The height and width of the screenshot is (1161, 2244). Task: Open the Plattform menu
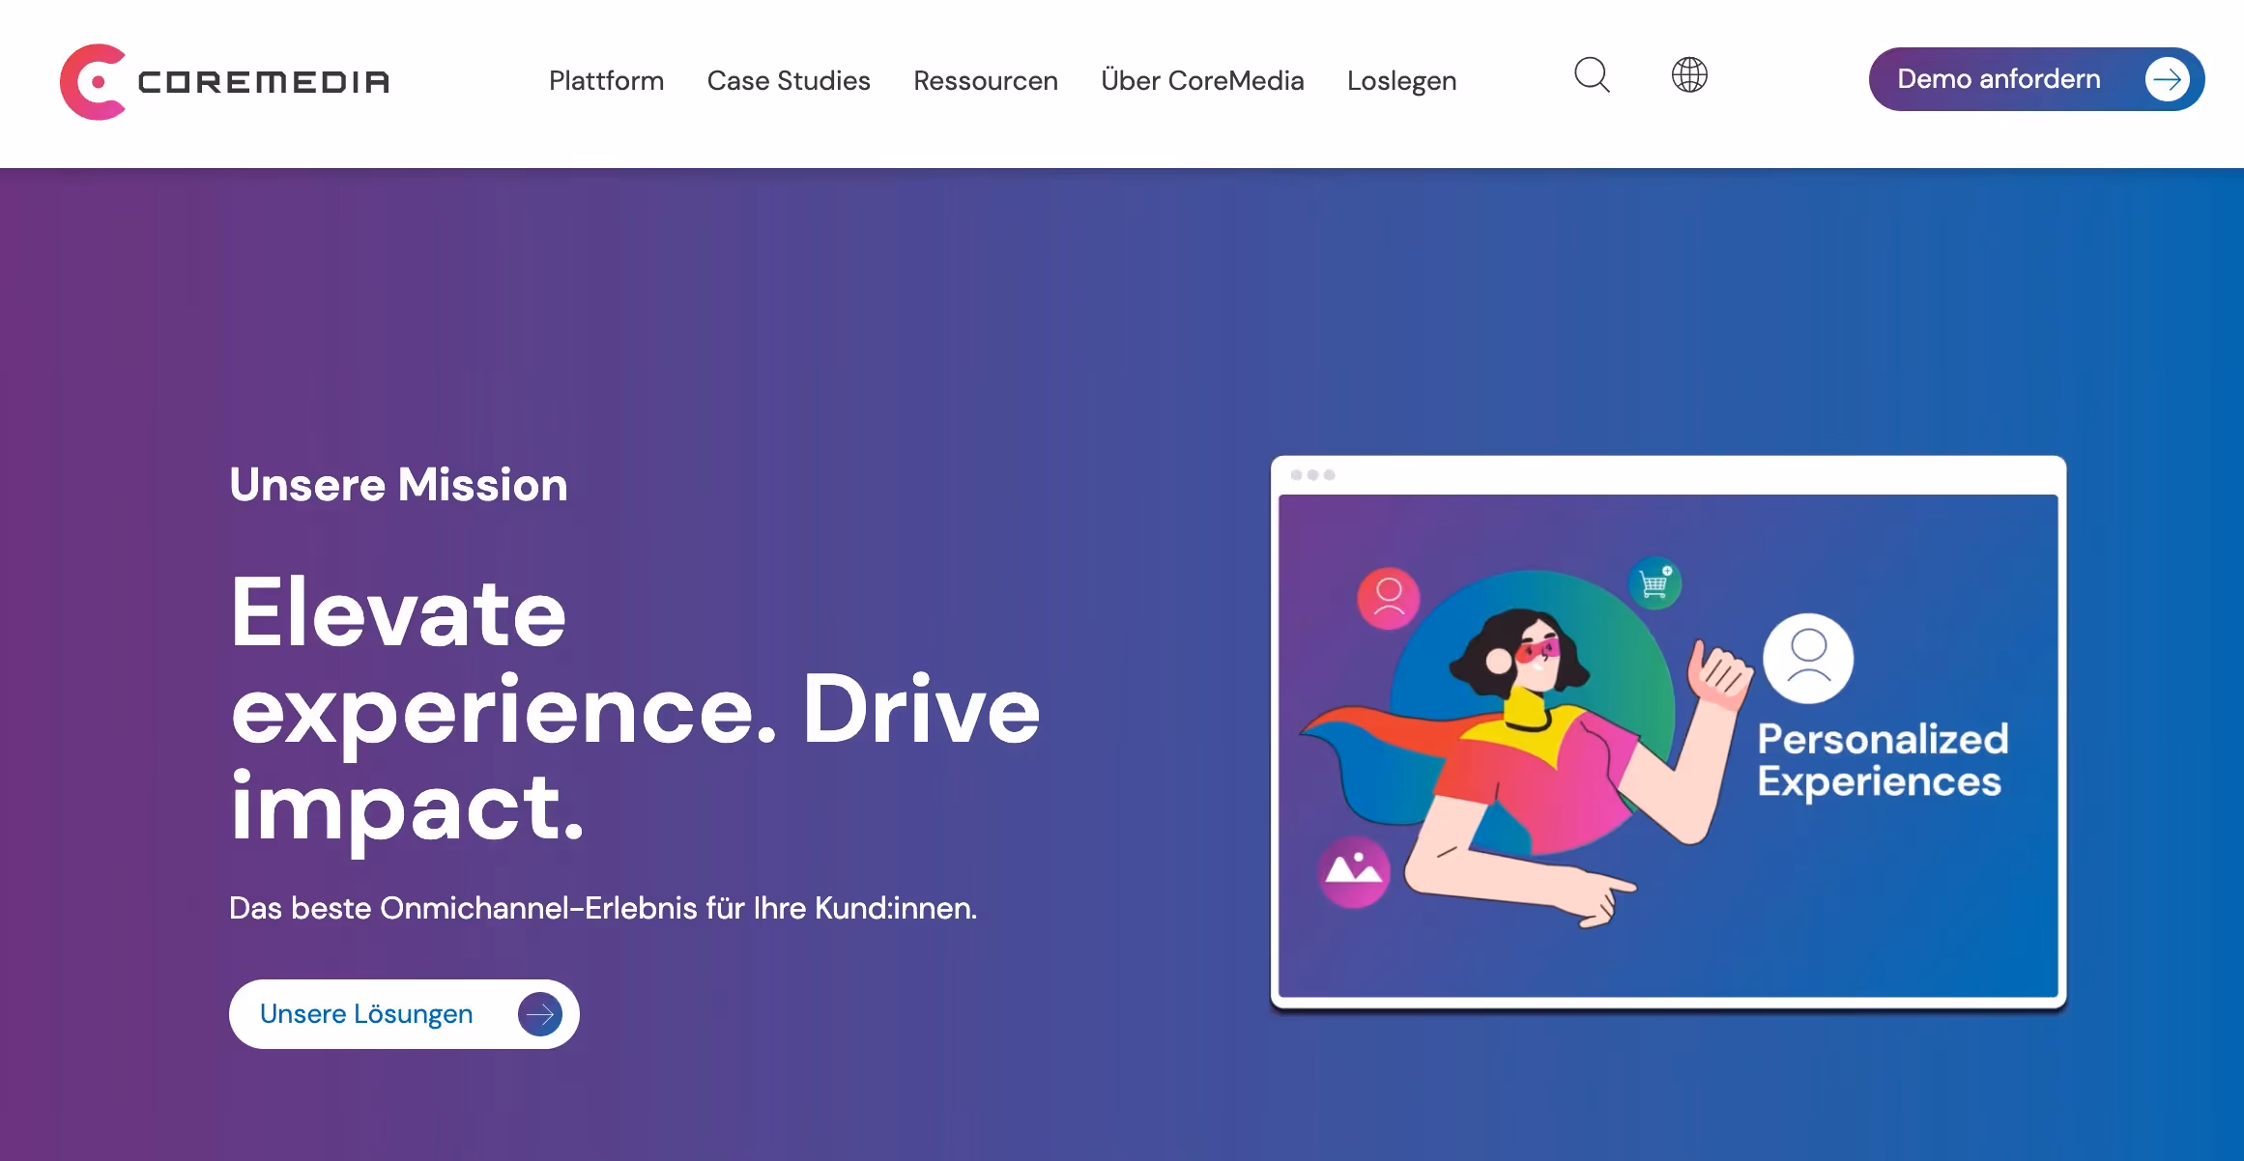606,80
